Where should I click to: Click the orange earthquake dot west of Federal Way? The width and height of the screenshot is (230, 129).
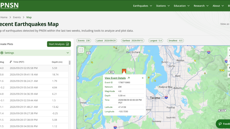click(x=149, y=77)
